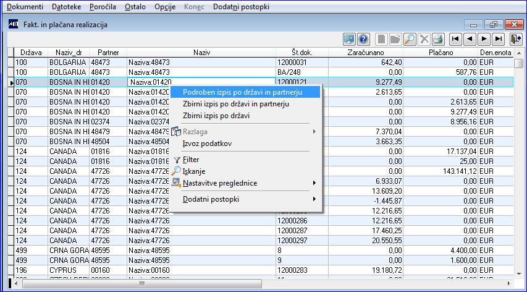527x292 pixels.
Task: Click the Zaračunano column header
Action: click(x=366, y=53)
